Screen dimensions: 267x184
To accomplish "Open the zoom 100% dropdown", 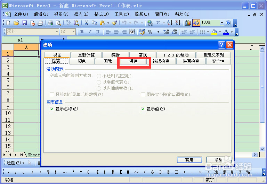I will pos(222,23).
